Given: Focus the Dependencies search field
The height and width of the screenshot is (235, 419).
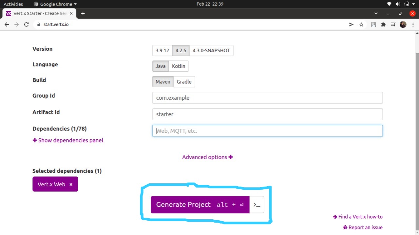Looking at the screenshot, I should click(267, 131).
